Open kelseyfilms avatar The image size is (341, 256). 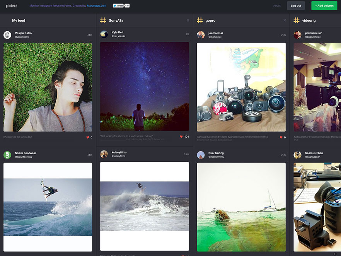click(104, 154)
